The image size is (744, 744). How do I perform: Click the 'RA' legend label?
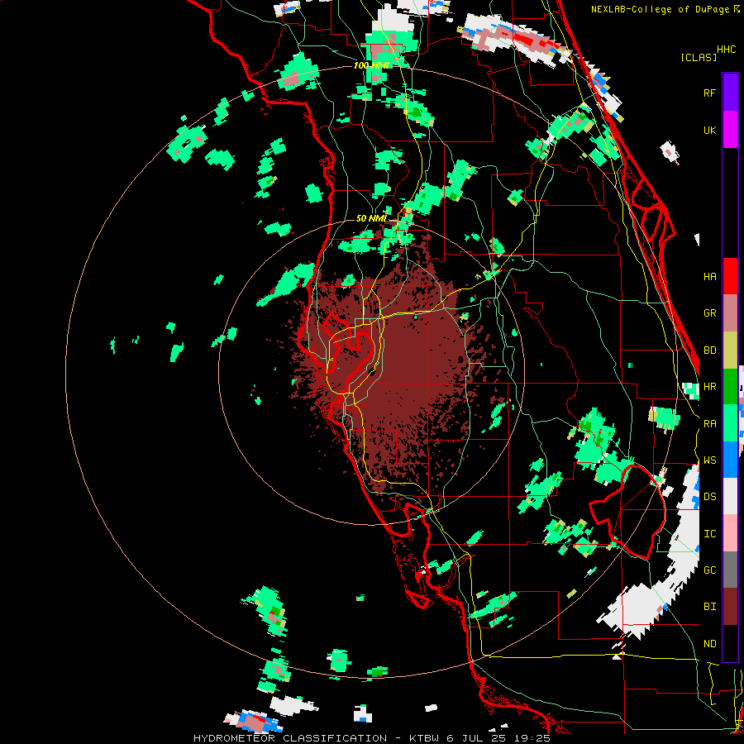click(x=709, y=423)
